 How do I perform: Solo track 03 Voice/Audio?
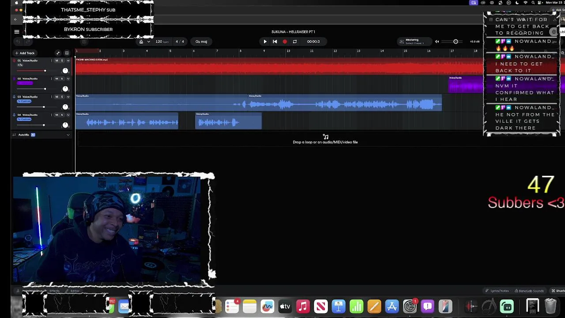(62, 97)
